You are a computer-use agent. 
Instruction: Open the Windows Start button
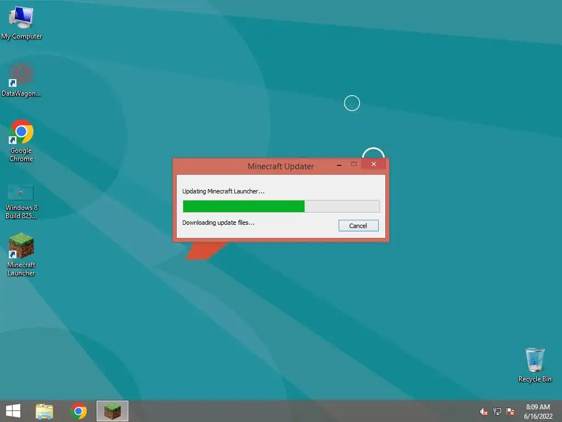tap(13, 411)
